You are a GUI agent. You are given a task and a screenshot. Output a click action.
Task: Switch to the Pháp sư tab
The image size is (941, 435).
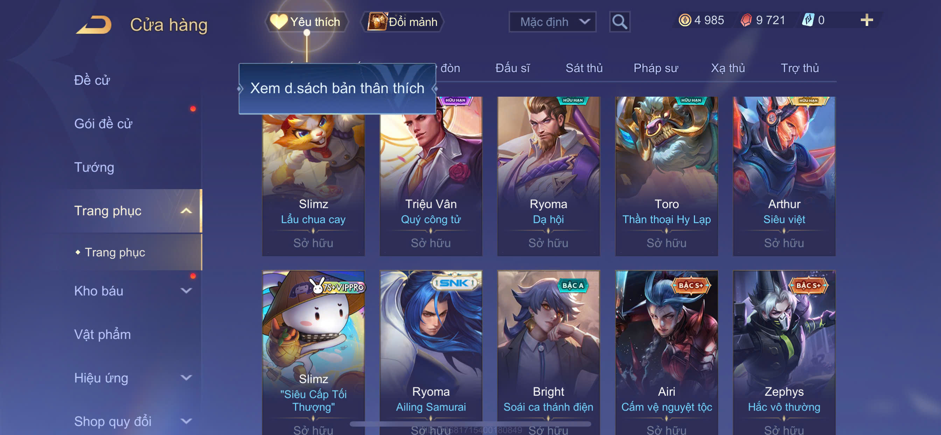[x=656, y=68]
